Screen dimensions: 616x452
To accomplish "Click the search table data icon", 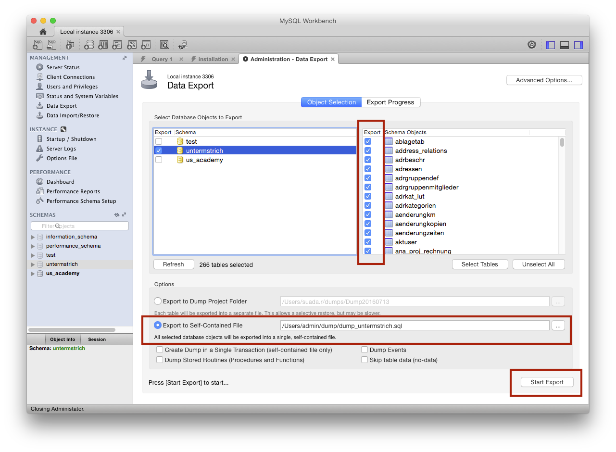I will coord(164,45).
